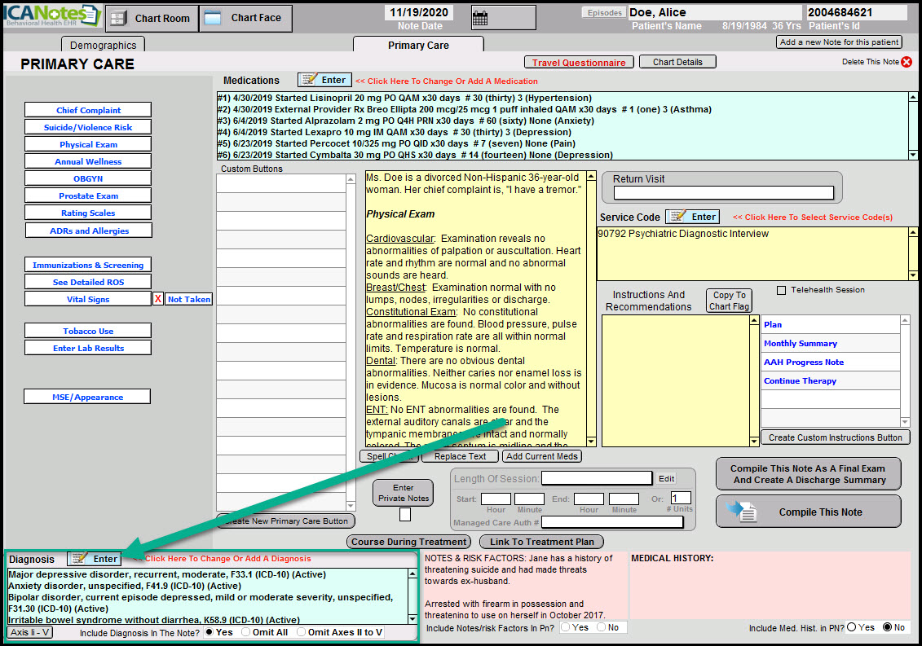Click the red Delete This Note icon

[907, 62]
